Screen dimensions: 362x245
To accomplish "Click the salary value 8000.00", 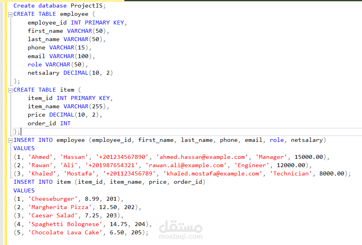I will 332,174.
